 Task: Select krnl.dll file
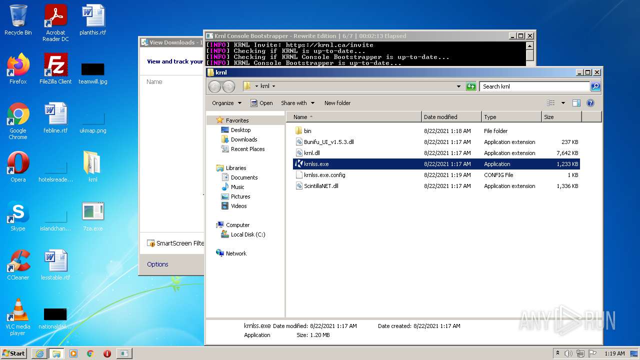tap(311, 153)
